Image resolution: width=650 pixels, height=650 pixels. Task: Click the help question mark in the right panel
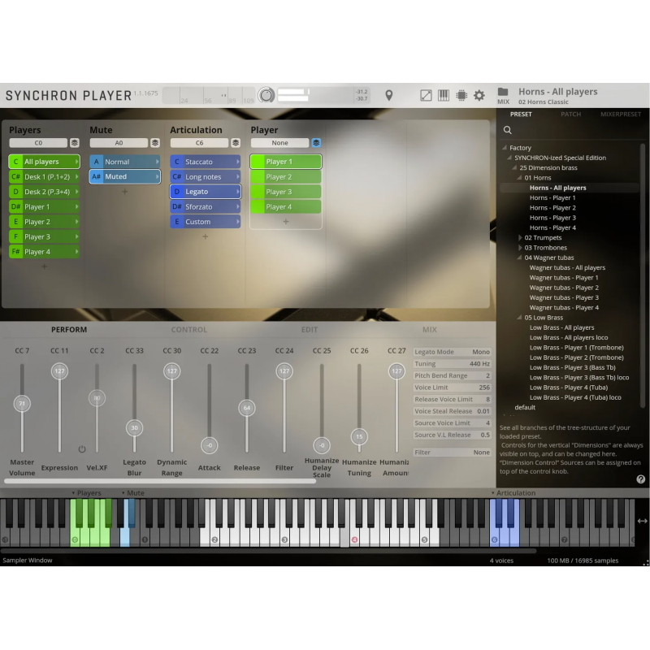tap(641, 479)
